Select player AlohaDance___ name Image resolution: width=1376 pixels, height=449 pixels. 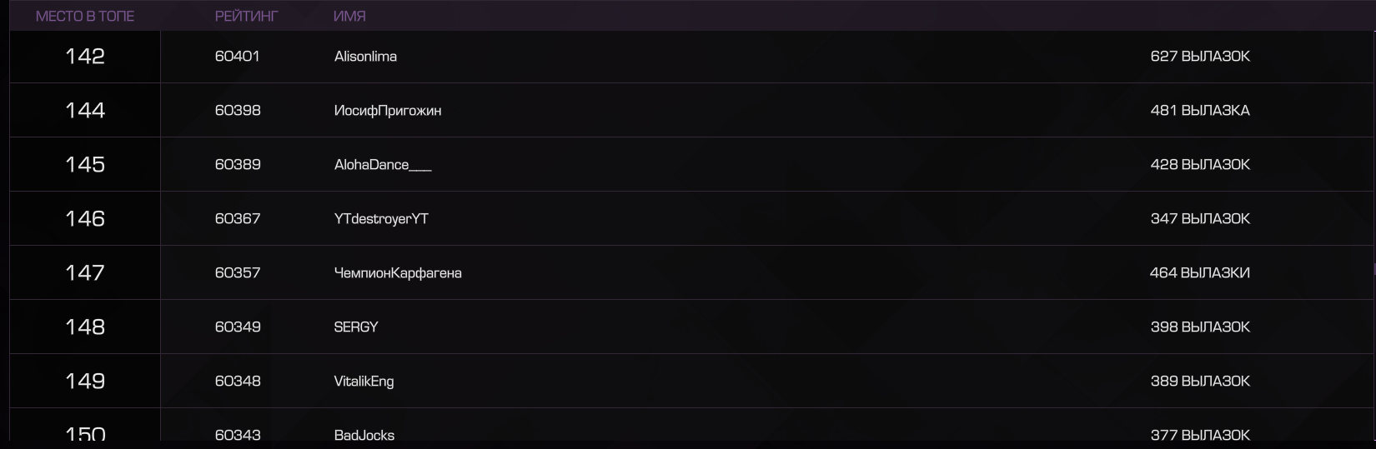coord(383,165)
